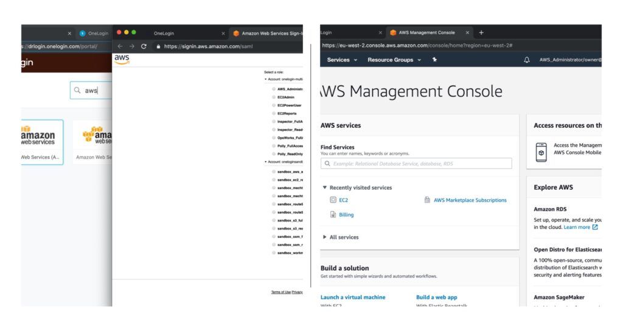Image resolution: width=623 pixels, height=336 pixels.
Task: Choose the OpsWorks_Full role
Action: pyautogui.click(x=274, y=138)
